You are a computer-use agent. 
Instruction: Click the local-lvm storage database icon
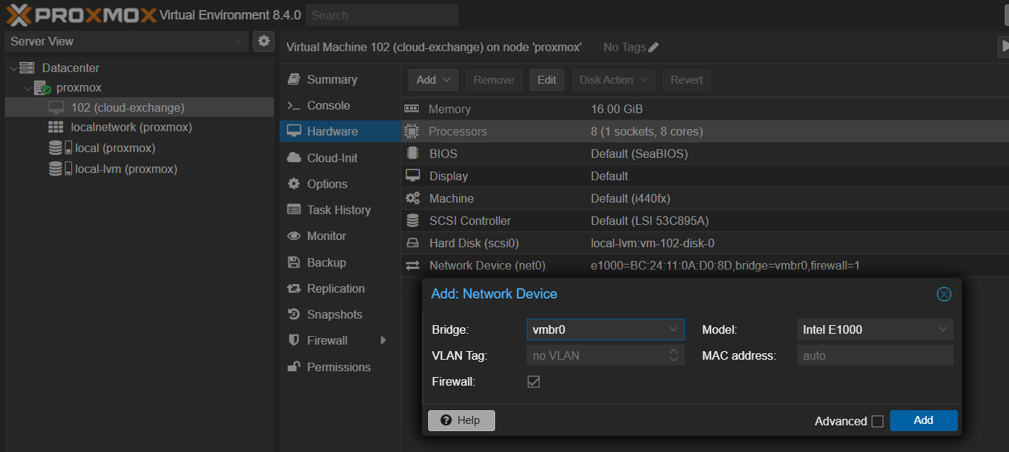point(55,169)
